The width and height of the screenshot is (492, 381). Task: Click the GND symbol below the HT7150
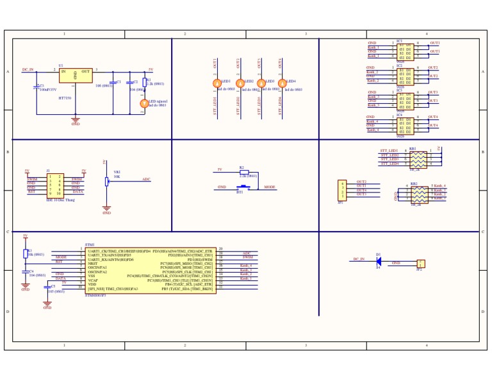pos(76,121)
